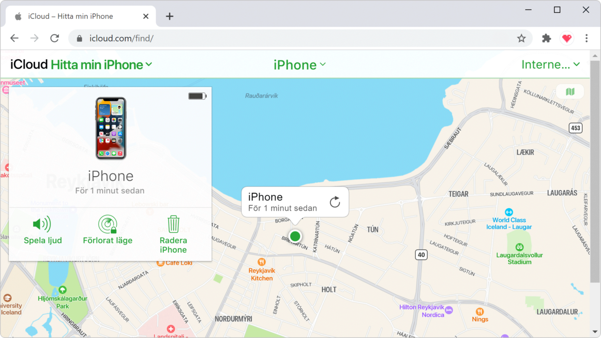Click the NORDURMÝRI neighborhood label

[233, 319]
